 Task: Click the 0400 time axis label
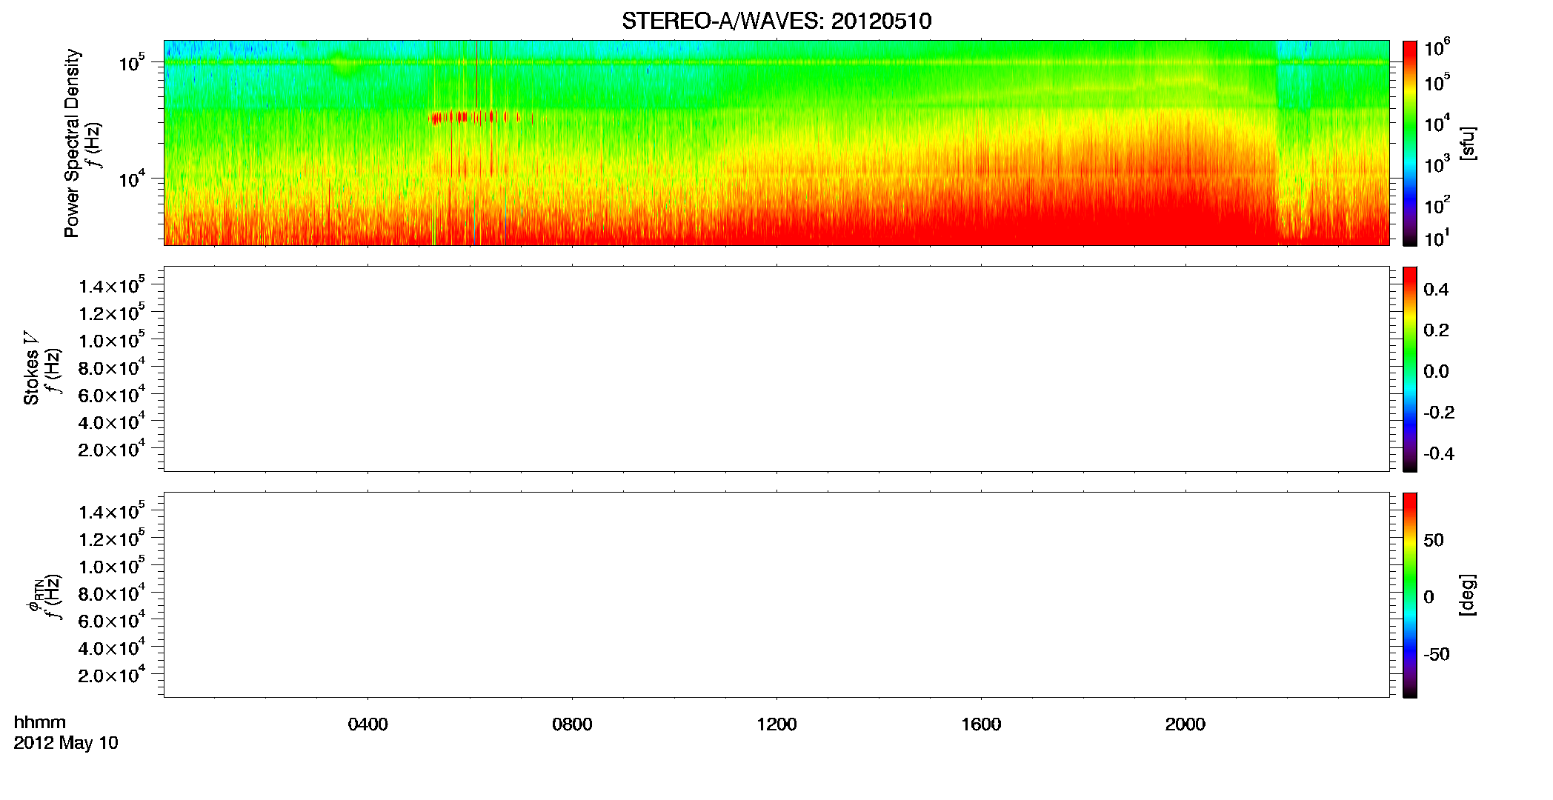click(368, 724)
